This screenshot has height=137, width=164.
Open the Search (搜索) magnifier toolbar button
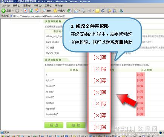[x=46, y=11]
